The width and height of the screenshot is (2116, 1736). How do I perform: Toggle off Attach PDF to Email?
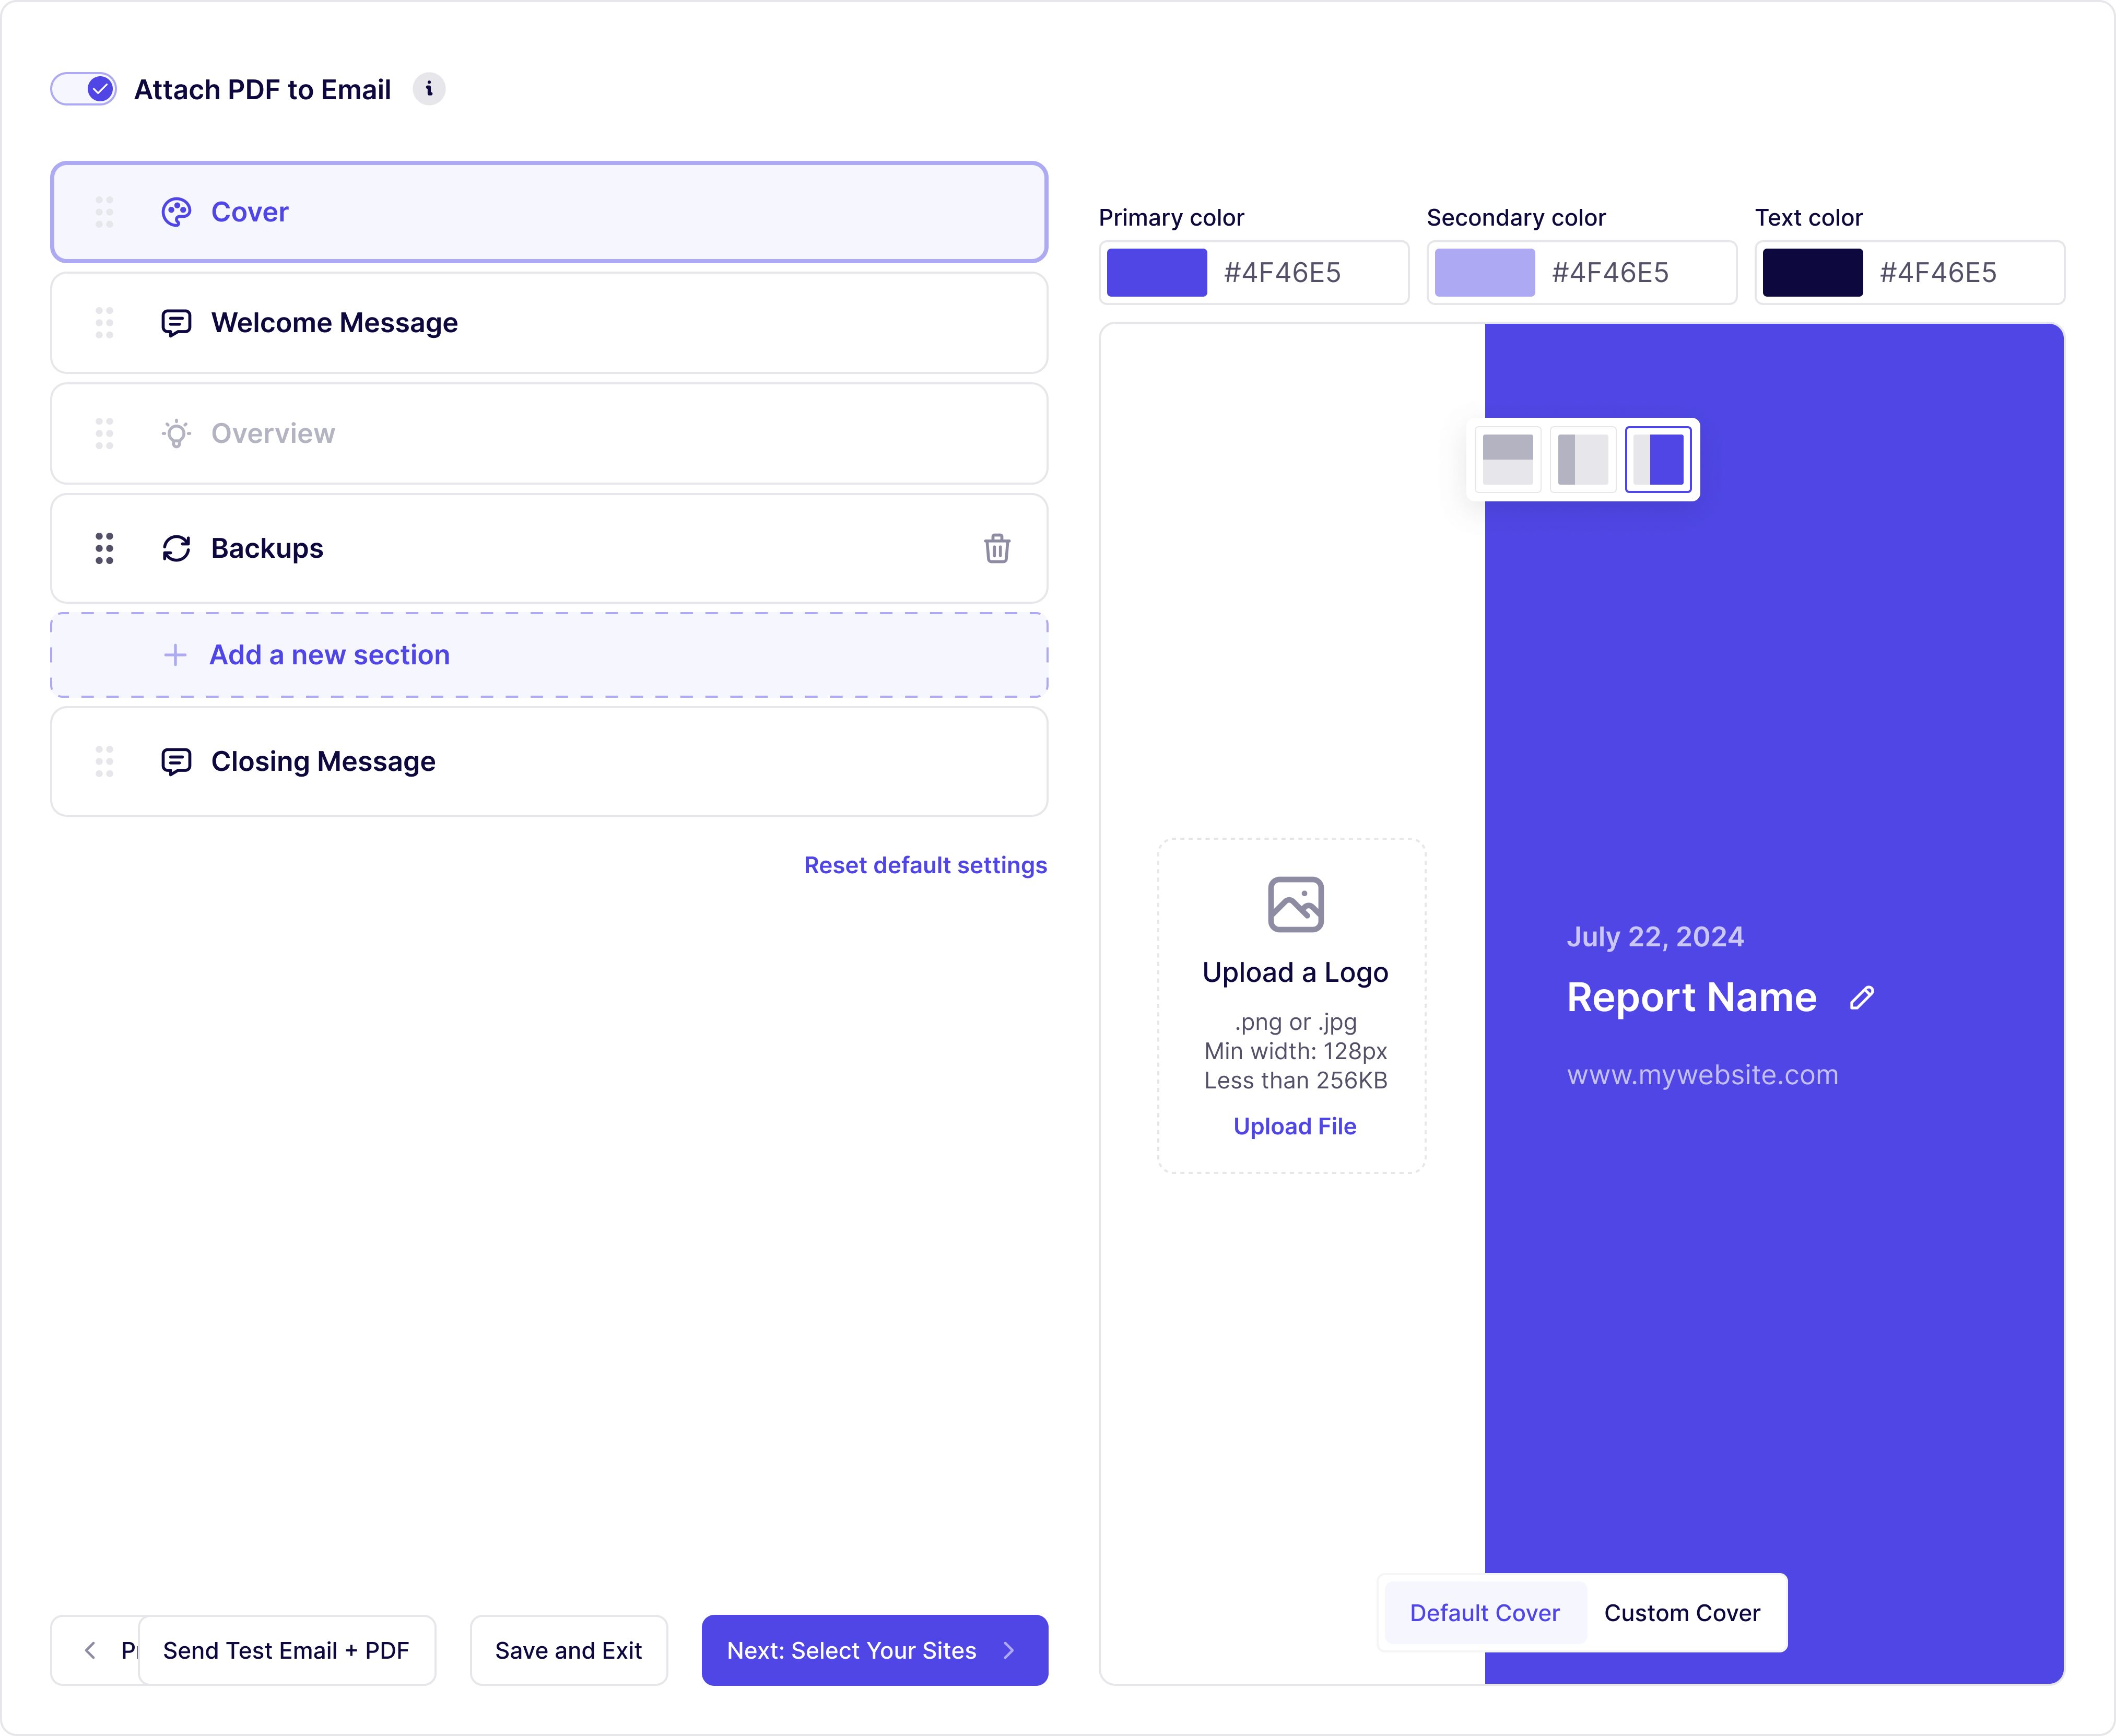pyautogui.click(x=84, y=89)
